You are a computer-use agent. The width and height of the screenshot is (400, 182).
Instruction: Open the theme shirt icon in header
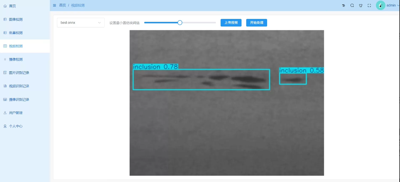point(361,5)
